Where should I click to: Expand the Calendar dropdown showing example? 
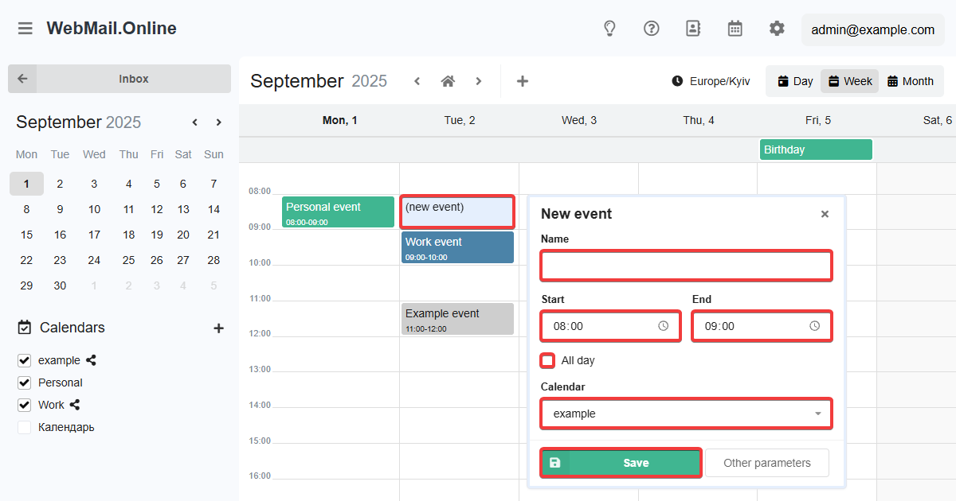pos(686,414)
